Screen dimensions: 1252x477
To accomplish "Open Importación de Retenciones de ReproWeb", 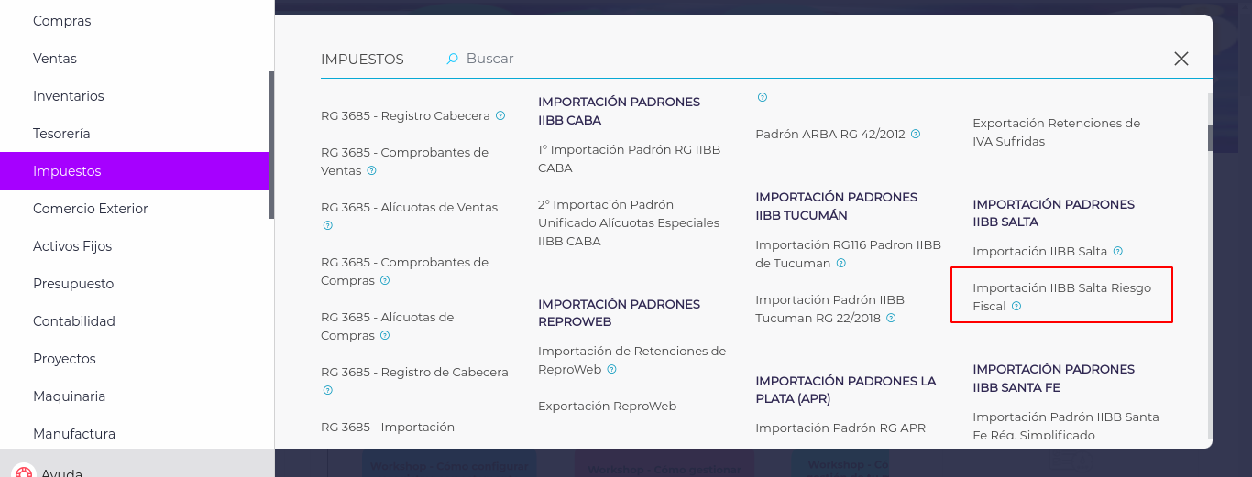I will pyautogui.click(x=631, y=361).
